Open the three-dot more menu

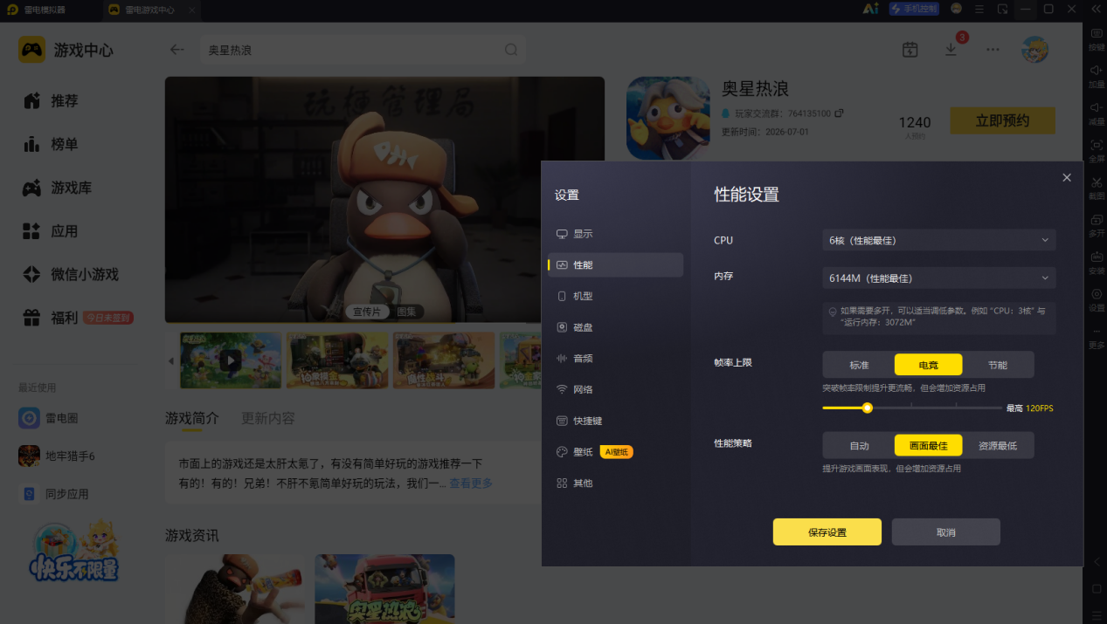click(993, 50)
